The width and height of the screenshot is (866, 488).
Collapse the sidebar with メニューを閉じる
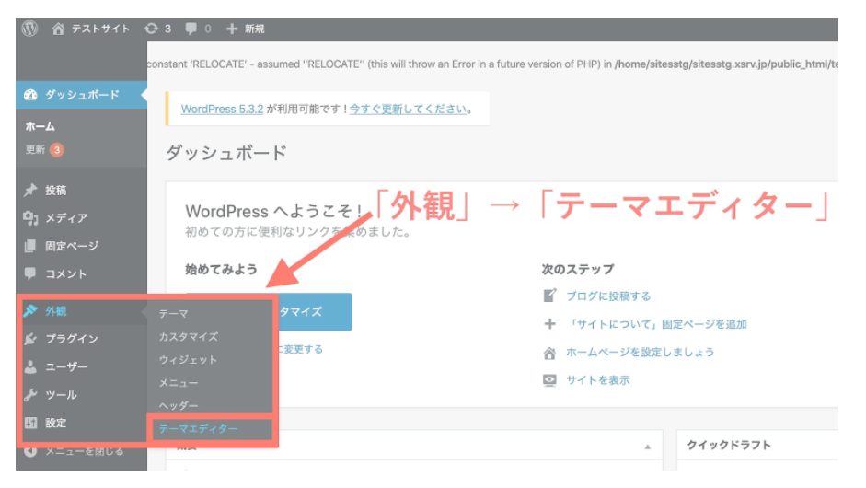pyautogui.click(x=84, y=451)
